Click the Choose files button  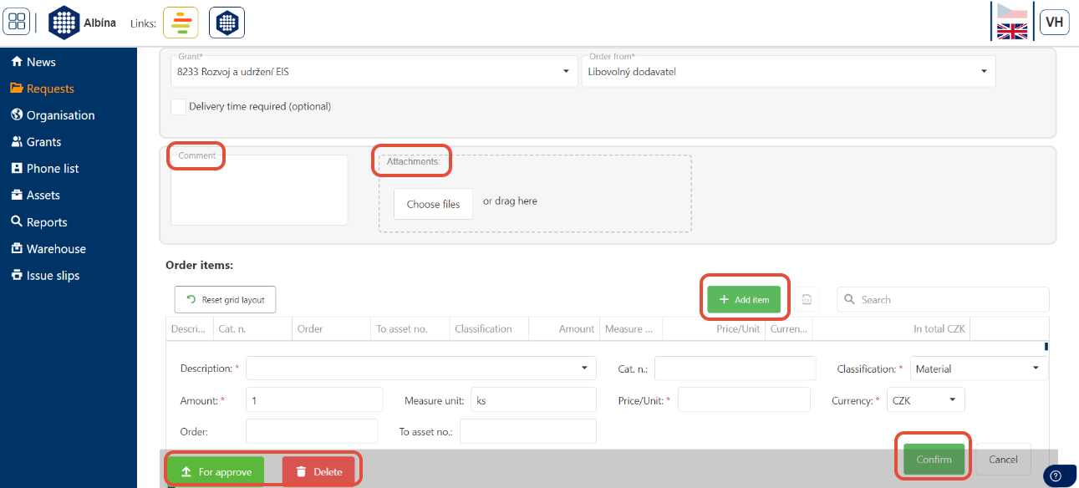coord(433,204)
